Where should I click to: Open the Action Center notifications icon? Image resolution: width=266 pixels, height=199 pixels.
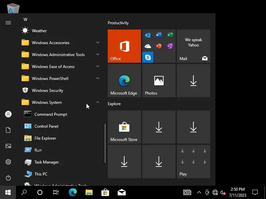pyautogui.click(x=255, y=192)
